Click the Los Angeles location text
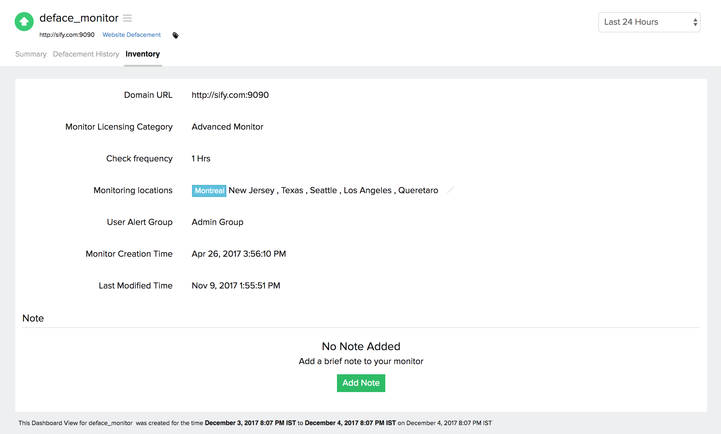The width and height of the screenshot is (721, 434). tap(367, 190)
